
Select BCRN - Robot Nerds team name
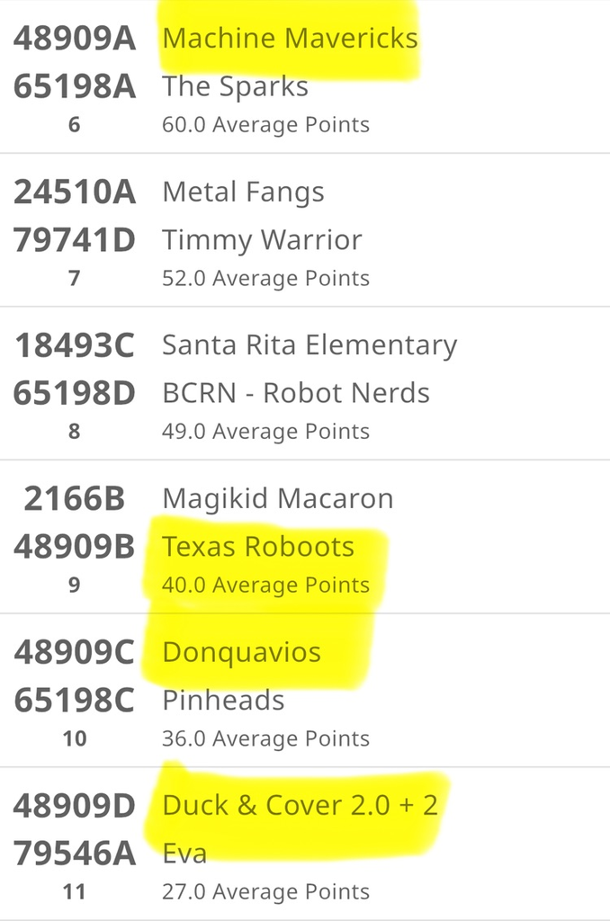[x=296, y=393]
